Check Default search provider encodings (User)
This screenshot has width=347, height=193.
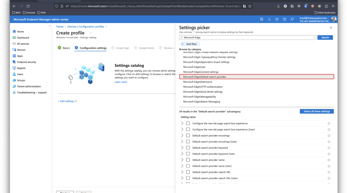coord(188,141)
